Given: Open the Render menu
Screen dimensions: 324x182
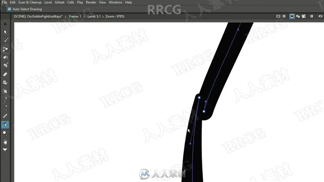Looking at the screenshot, I should (x=91, y=2).
